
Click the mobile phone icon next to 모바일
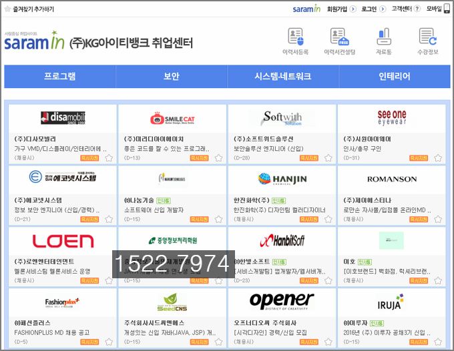click(x=447, y=9)
